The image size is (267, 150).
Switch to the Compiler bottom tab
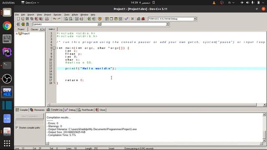coord(22,110)
